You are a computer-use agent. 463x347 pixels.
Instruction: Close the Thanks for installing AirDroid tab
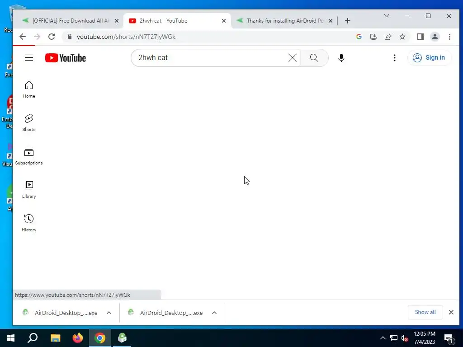point(331,21)
